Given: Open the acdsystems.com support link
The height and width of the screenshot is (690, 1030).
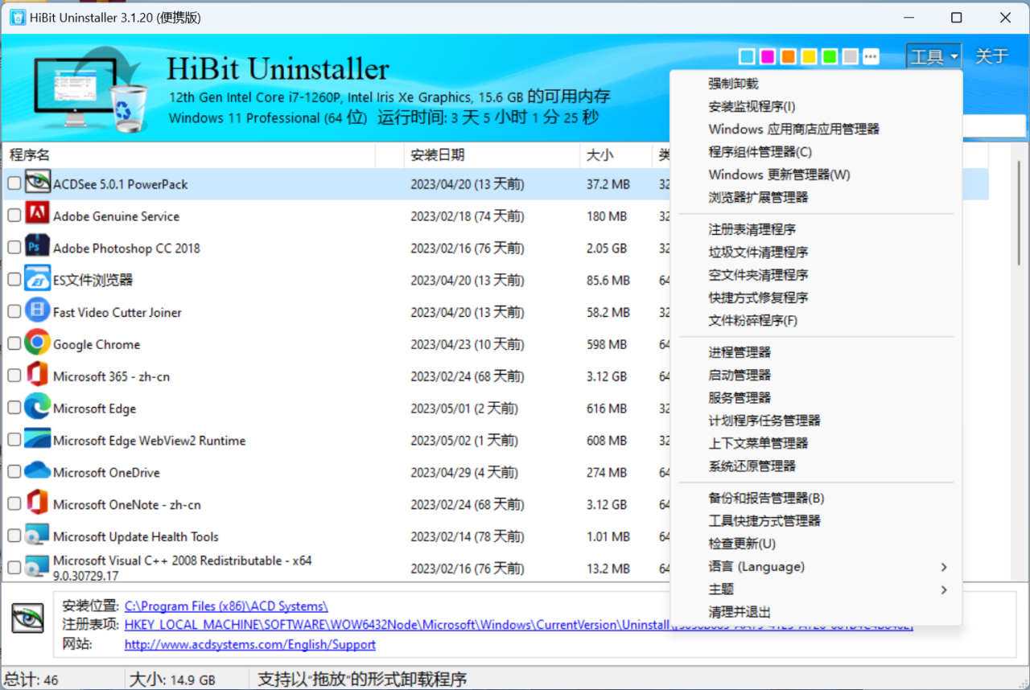Looking at the screenshot, I should (x=249, y=644).
